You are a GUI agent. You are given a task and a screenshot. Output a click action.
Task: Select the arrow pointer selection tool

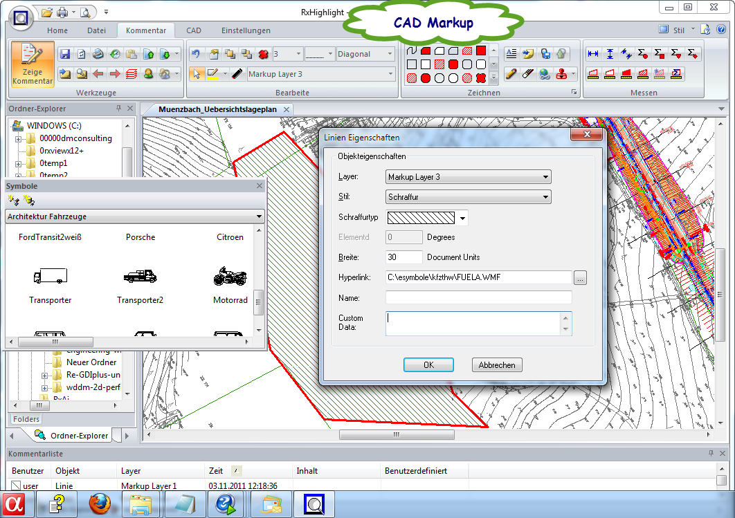(x=197, y=74)
